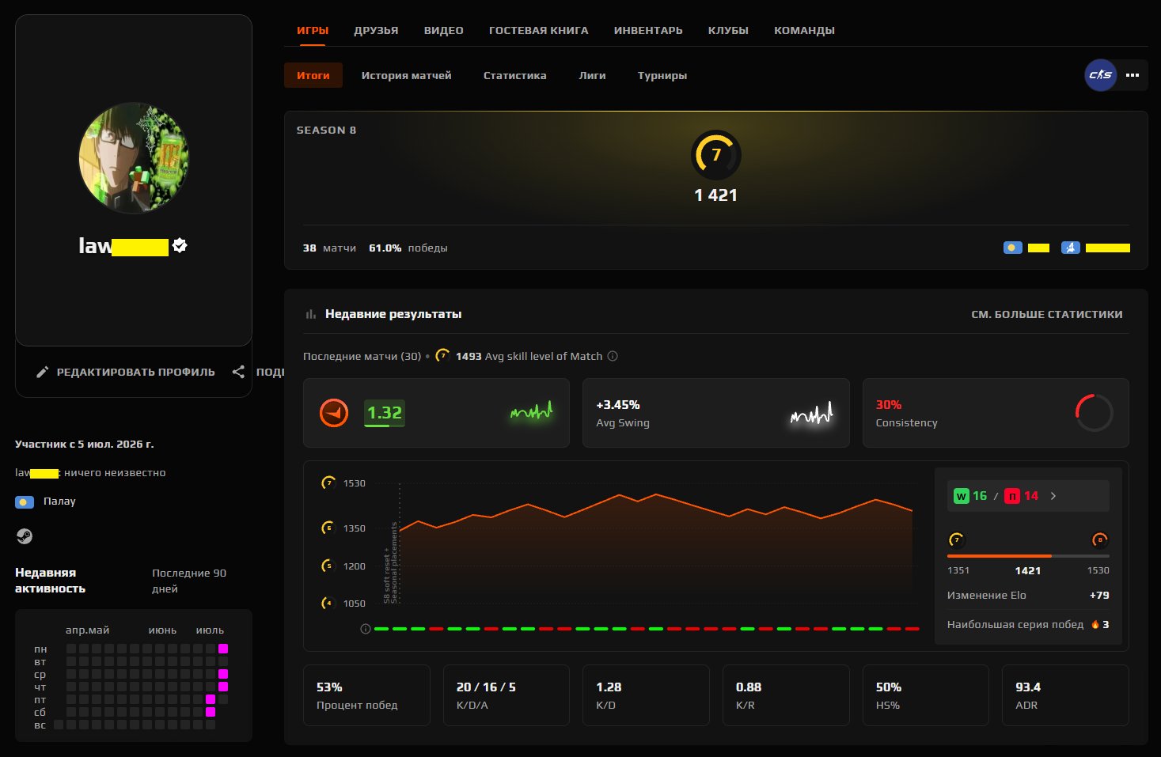Screen dimensions: 1161x757
Task: Open the ИНВЕНТАРЬ tab
Action: pyautogui.click(x=648, y=31)
